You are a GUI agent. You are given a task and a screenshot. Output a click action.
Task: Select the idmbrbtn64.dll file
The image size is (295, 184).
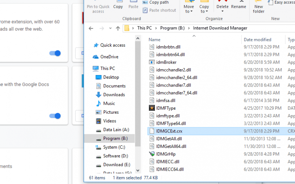tap(170, 54)
